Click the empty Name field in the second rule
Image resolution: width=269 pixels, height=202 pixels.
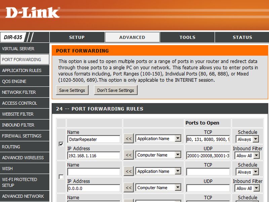(94, 172)
